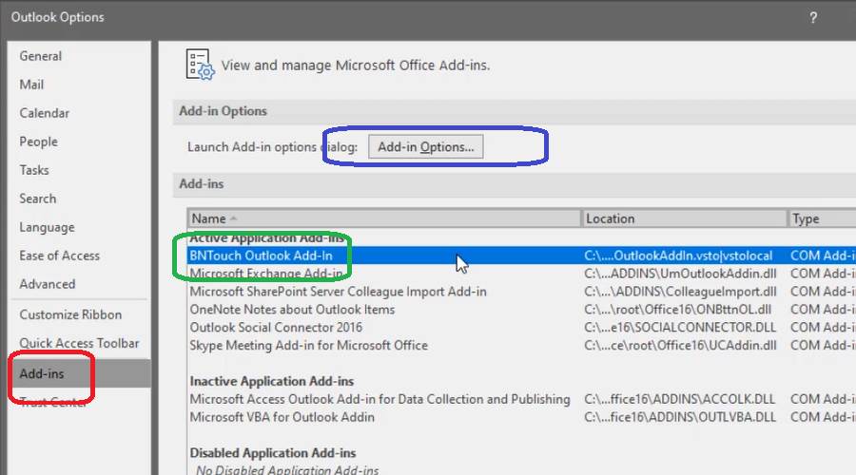Click the SOCIALCONNECTOR.DLL location cell
Viewport: 856px width, 475px height.
(680, 327)
